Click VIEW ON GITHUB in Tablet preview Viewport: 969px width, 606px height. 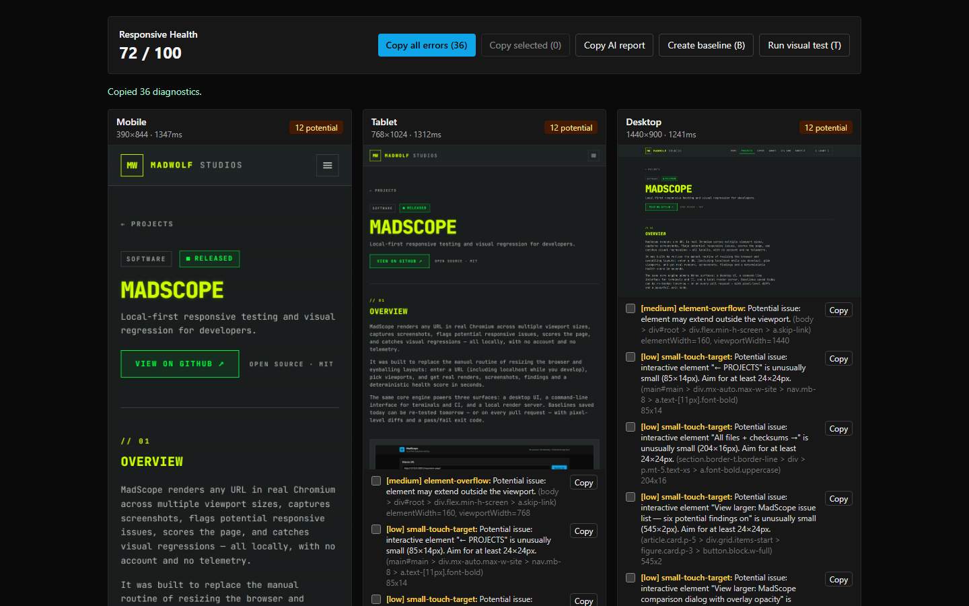pyautogui.click(x=400, y=261)
